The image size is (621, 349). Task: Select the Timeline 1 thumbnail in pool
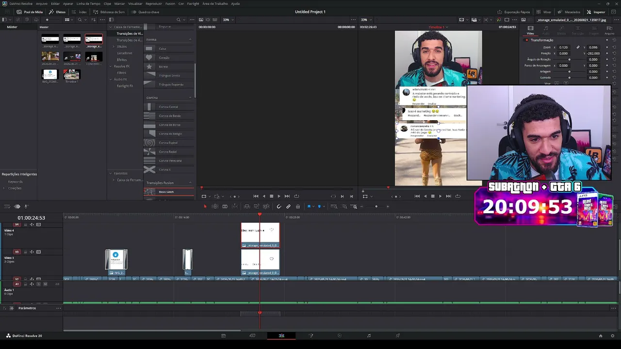point(71,76)
